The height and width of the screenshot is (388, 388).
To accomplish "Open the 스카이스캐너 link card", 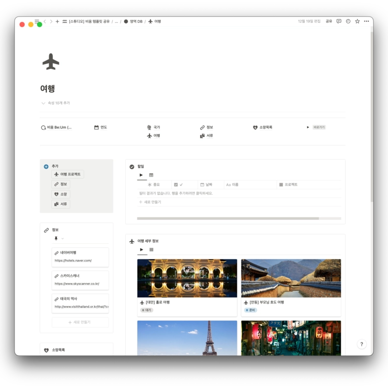I will tap(80, 280).
